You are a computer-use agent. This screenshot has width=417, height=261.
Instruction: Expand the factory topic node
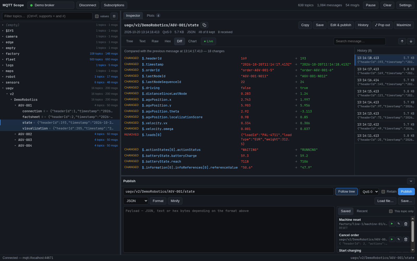pos(3,54)
